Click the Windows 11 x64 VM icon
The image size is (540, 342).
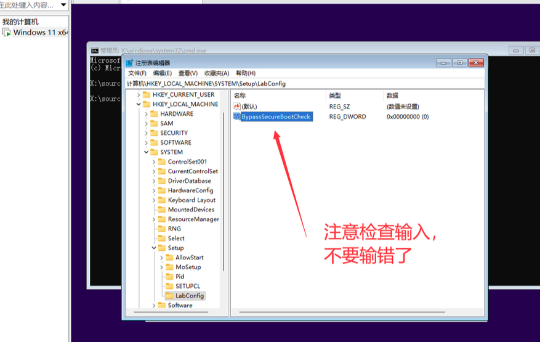(6, 32)
